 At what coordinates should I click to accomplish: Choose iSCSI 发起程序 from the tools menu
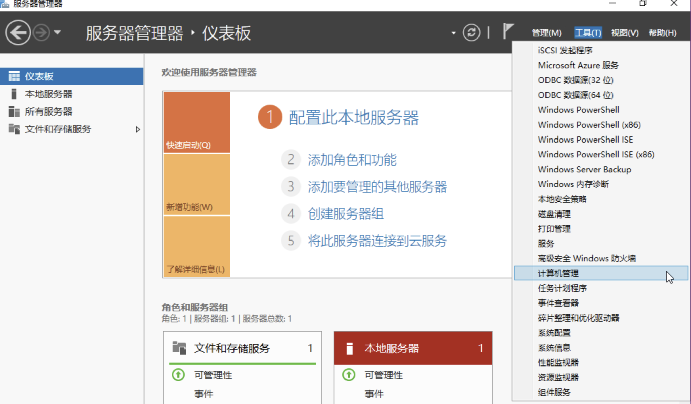point(601,50)
